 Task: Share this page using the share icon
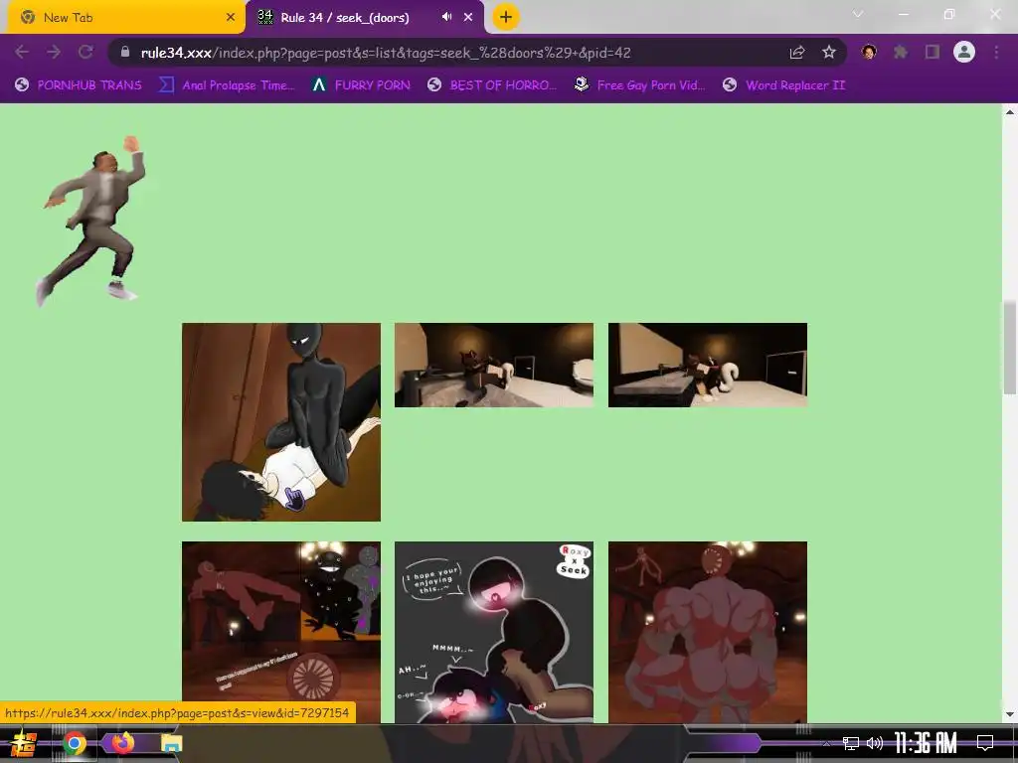coord(797,53)
